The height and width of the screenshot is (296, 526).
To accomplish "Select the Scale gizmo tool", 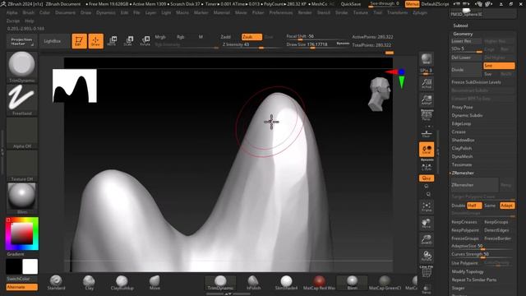I will point(128,41).
